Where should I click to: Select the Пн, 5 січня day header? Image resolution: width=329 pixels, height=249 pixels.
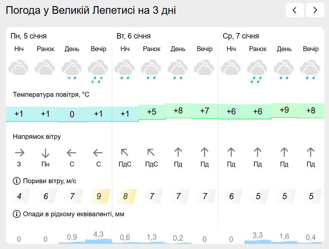tap(29, 36)
